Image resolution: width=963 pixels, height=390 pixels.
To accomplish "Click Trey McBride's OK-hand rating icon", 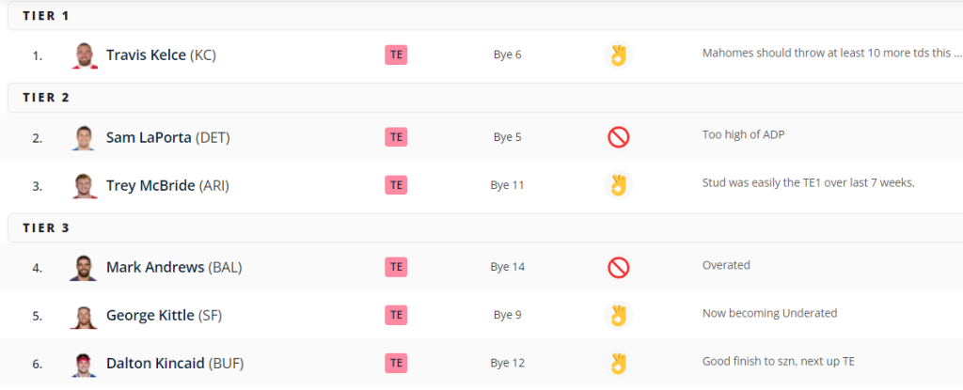I will coord(618,185).
